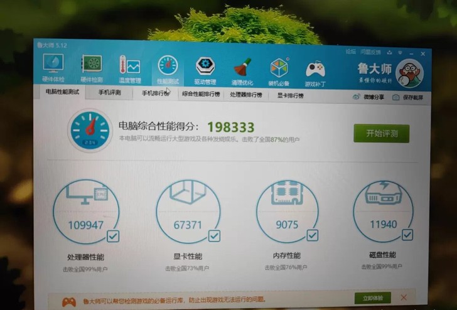
Task: Click 磁盘性能 label
Action: (x=382, y=255)
